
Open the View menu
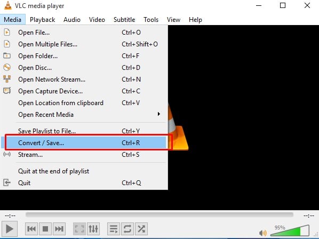(173, 20)
